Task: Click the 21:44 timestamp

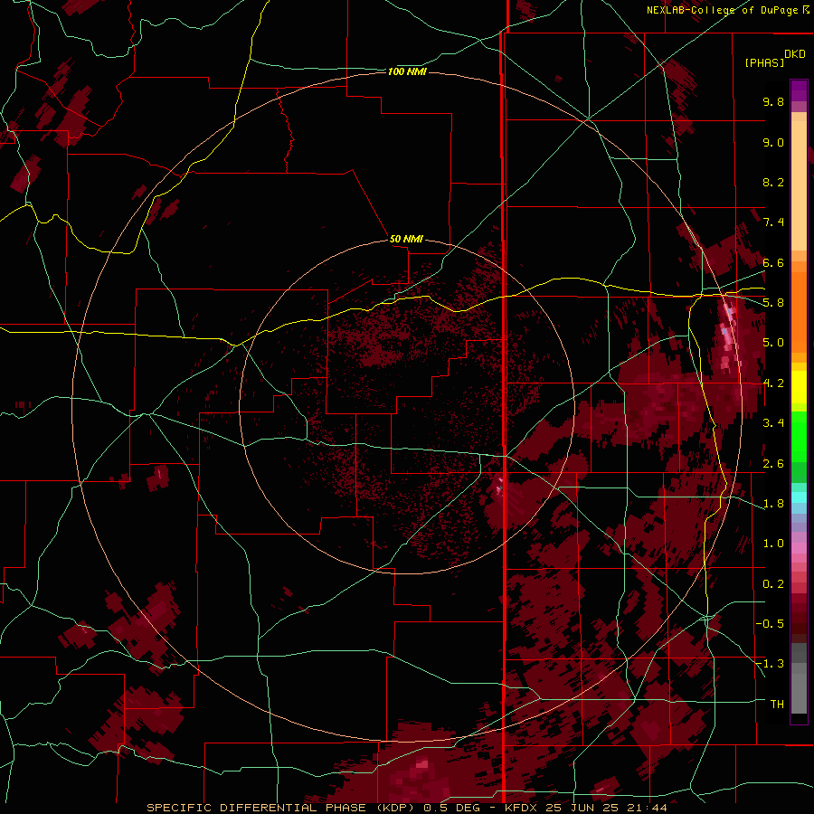Action: pos(647,808)
